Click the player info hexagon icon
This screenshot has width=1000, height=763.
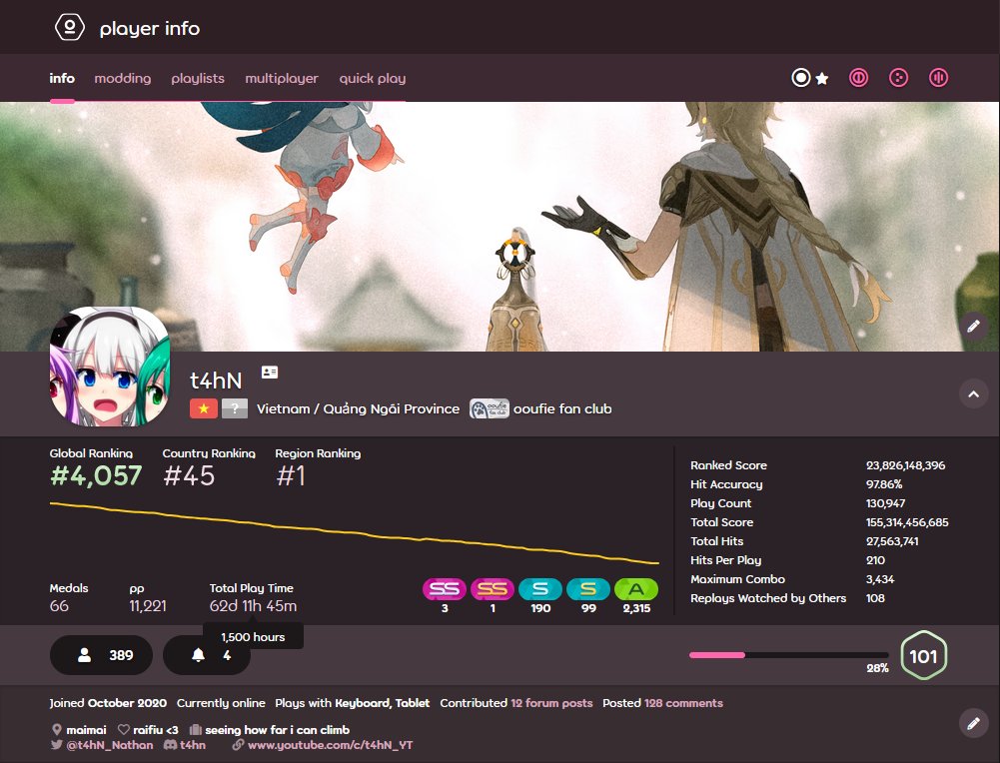(x=70, y=27)
